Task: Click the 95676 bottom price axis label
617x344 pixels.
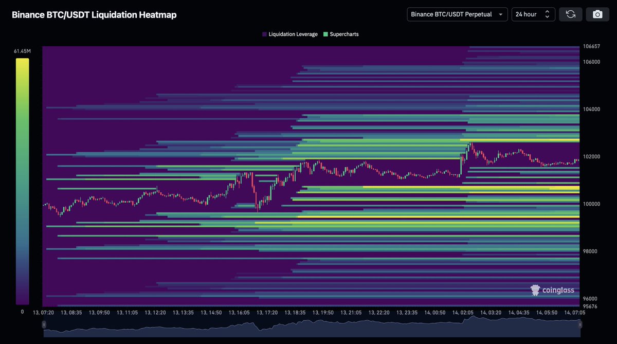Action: [590, 306]
